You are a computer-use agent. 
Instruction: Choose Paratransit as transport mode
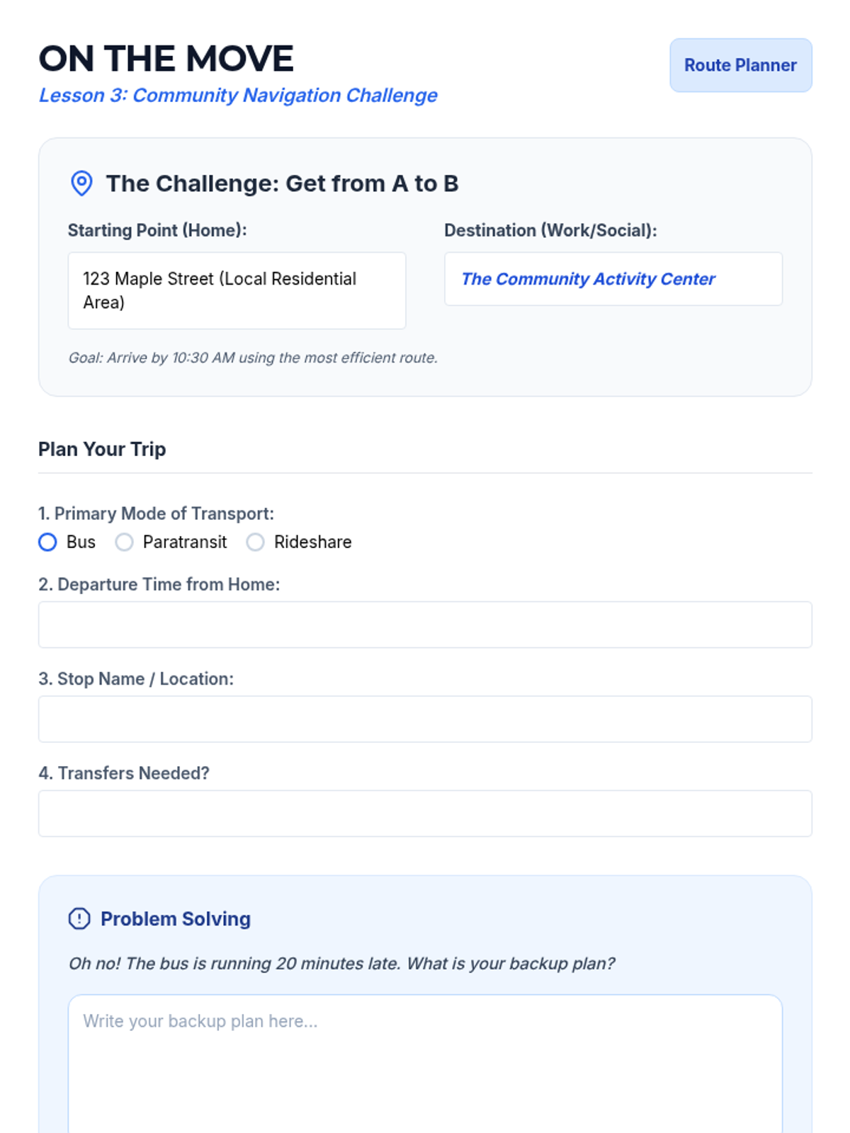[x=124, y=542]
